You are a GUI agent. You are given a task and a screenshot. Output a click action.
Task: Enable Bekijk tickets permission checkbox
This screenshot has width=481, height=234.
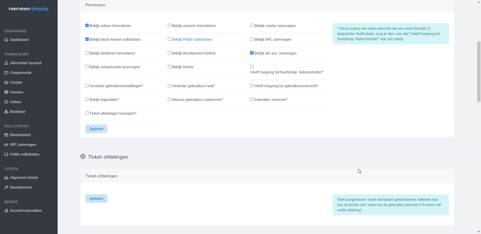pyautogui.click(x=170, y=67)
